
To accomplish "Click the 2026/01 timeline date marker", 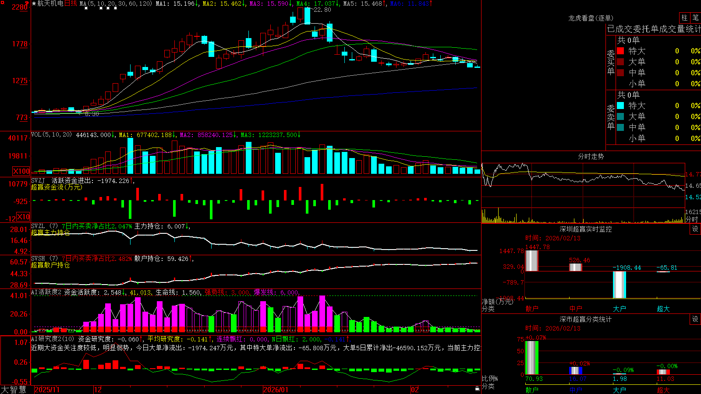I will tap(276, 390).
